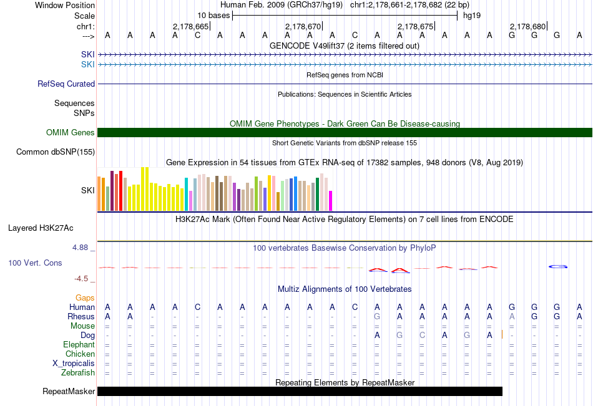Click the Scale label in ruler

[x=84, y=16]
